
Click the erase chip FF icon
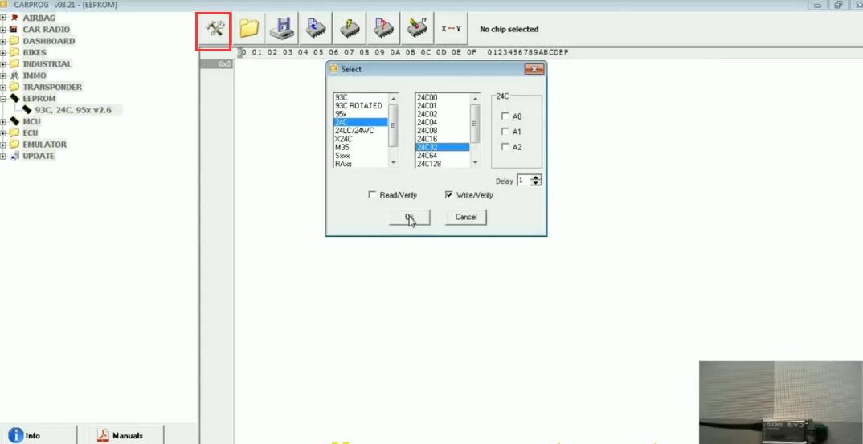coord(418,29)
